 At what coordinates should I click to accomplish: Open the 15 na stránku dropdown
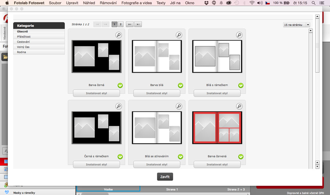coord(296,25)
